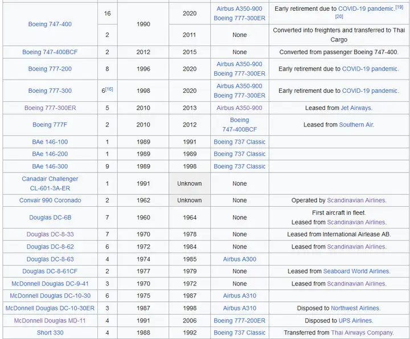
Task: Open the Douglas DC-6B link
Action: [x=50, y=218]
